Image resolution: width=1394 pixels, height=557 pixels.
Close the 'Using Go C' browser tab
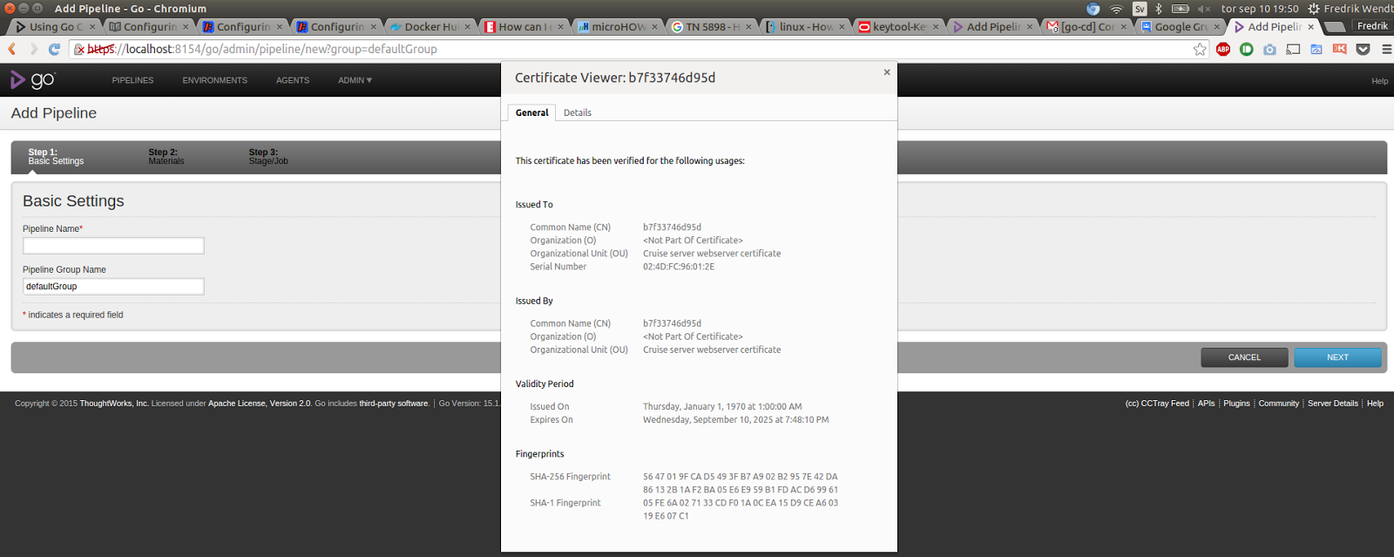point(92,27)
